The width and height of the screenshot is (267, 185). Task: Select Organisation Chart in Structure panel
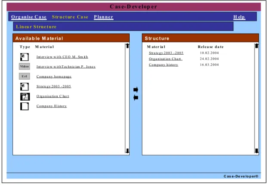[165, 59]
